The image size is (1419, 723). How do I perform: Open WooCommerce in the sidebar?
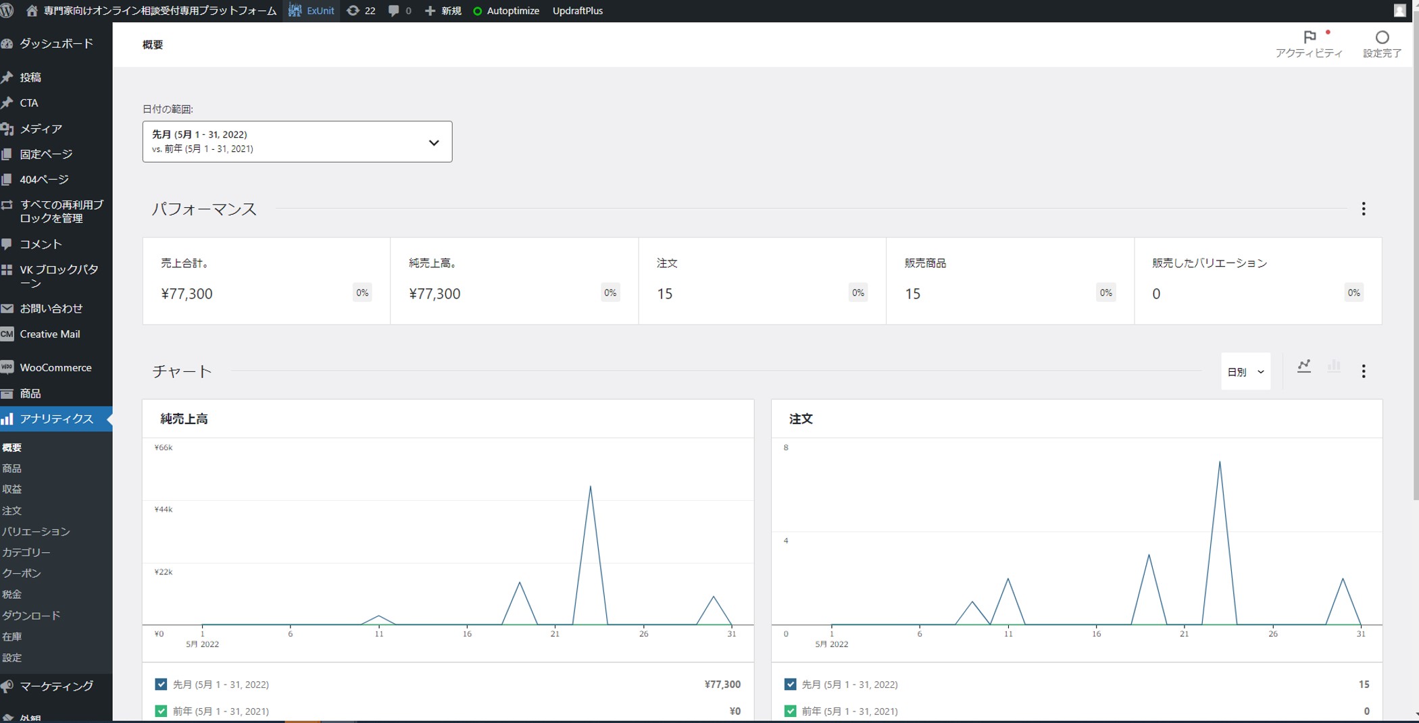(x=55, y=367)
